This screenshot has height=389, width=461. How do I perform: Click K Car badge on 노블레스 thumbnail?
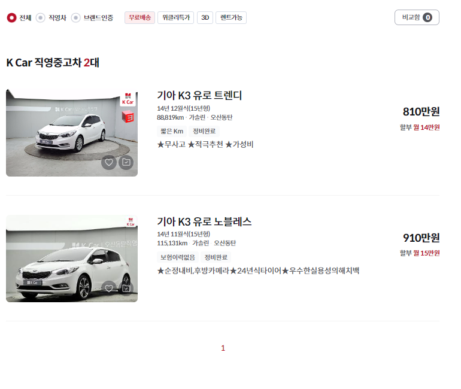(x=131, y=222)
